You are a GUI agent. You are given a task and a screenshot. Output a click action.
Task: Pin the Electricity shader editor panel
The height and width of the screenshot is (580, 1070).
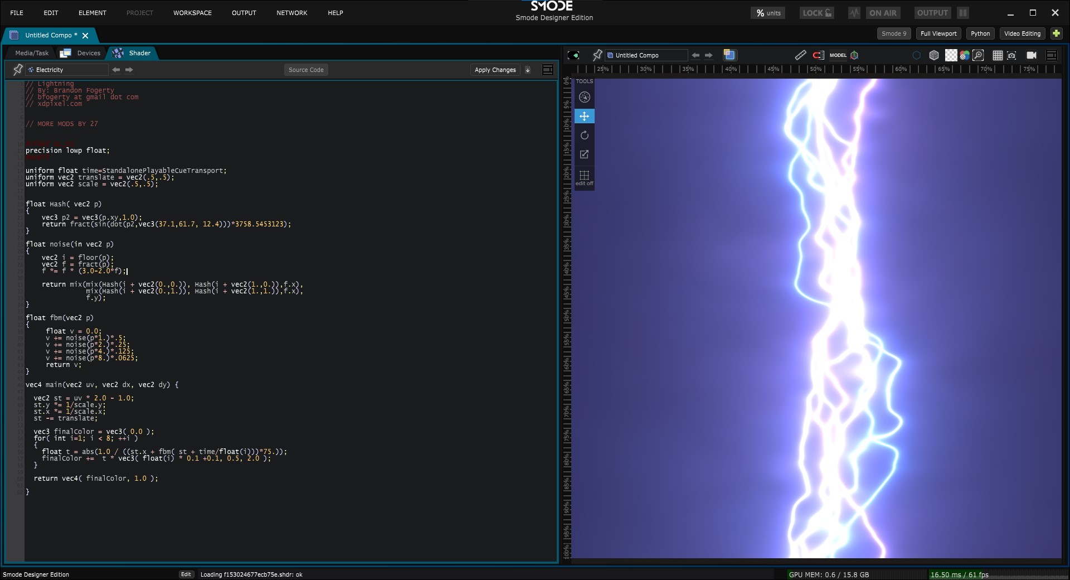(x=18, y=70)
